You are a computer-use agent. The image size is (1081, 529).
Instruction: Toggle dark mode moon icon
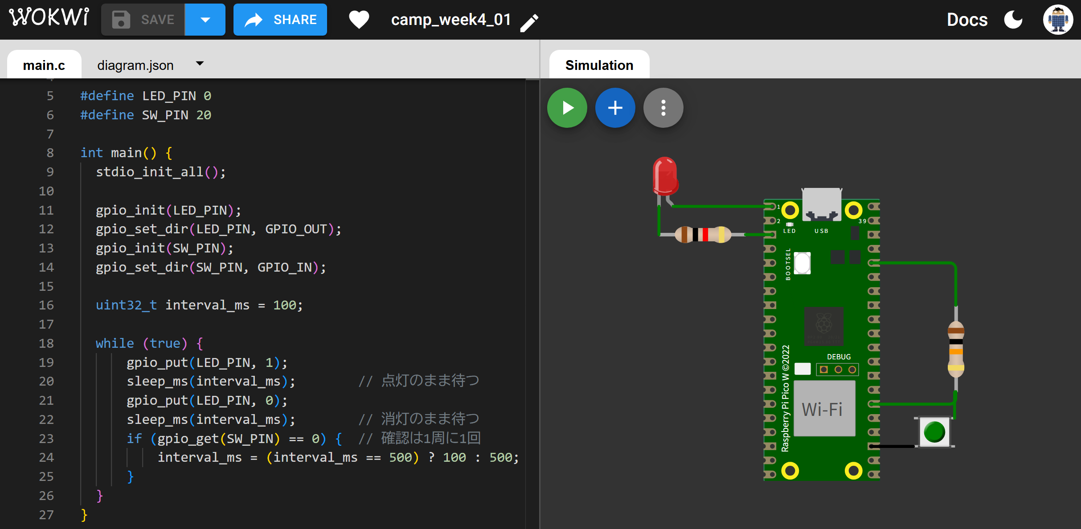[1013, 20]
